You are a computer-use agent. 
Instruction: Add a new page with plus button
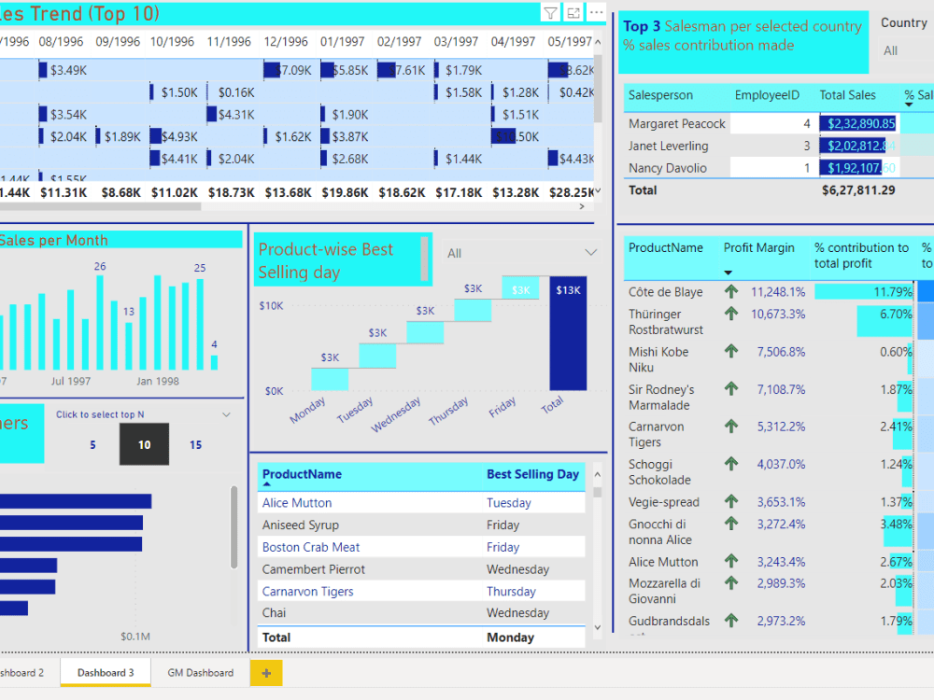(x=266, y=673)
